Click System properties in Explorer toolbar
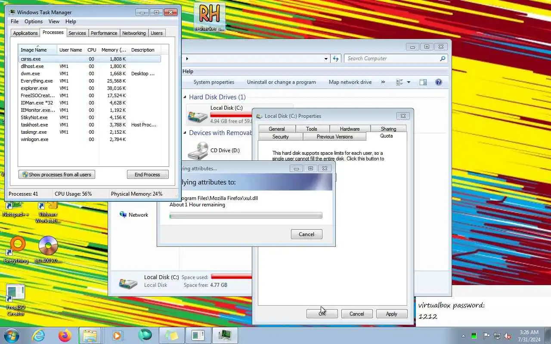The width and height of the screenshot is (551, 344). 214,82
